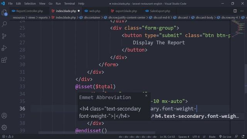Open the Source Control view icon
The height and width of the screenshot is (139, 247).
tap(4, 36)
